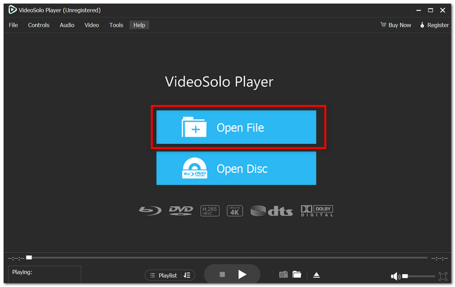Click the Playlist button

click(164, 275)
